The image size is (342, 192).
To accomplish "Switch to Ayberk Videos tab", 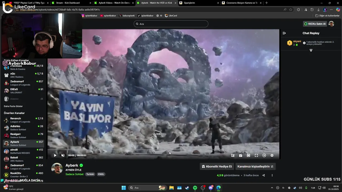I will 114,3.
